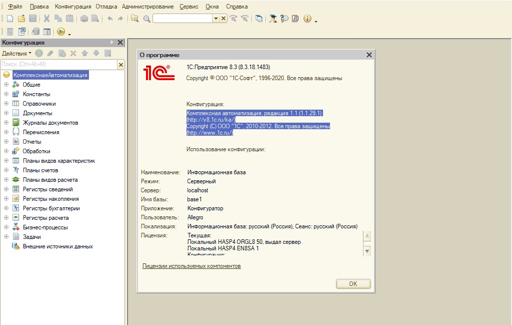Click the Cut scissors icon
This screenshot has width=512, height=325.
(46, 19)
